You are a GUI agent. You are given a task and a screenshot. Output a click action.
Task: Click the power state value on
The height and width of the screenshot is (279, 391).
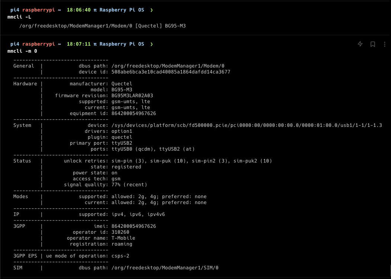pos(114,173)
